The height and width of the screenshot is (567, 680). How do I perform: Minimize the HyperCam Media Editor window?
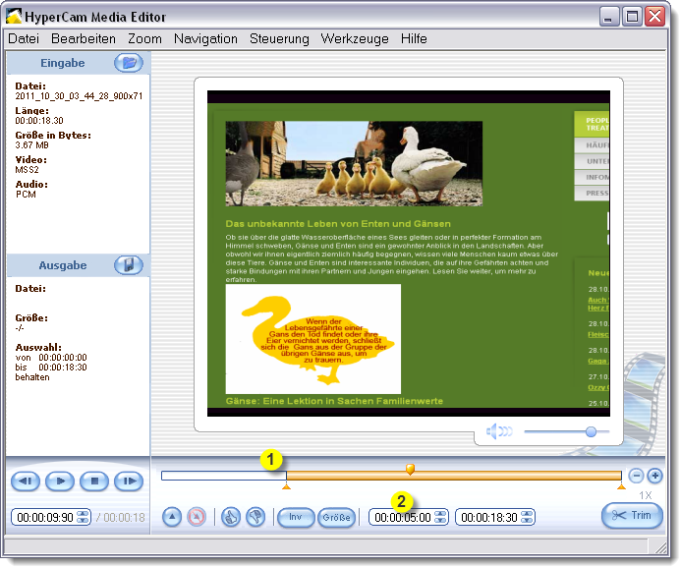[609, 17]
